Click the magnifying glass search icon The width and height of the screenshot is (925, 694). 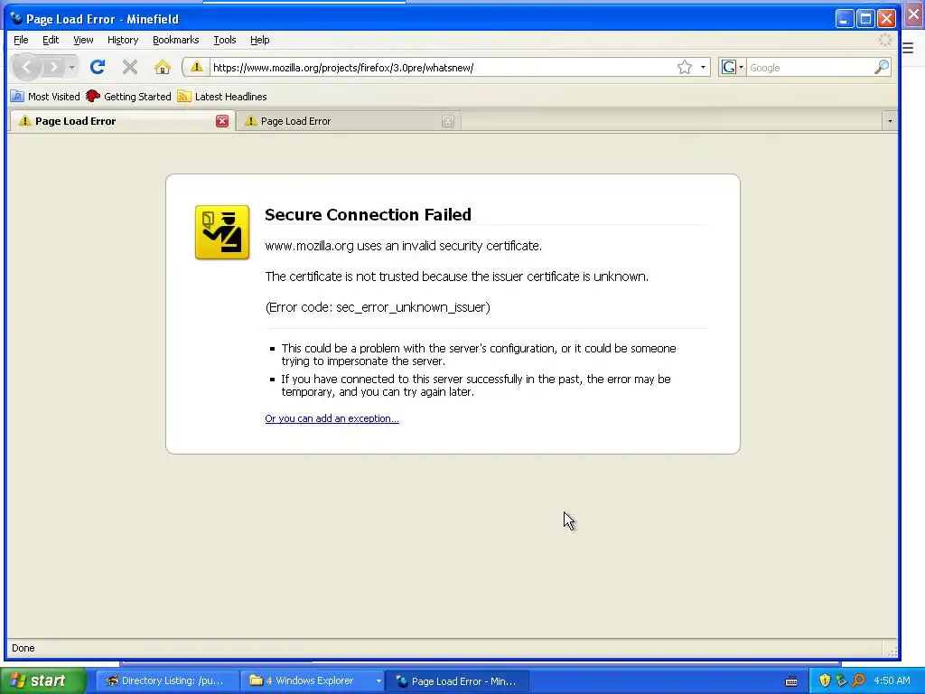pos(882,67)
